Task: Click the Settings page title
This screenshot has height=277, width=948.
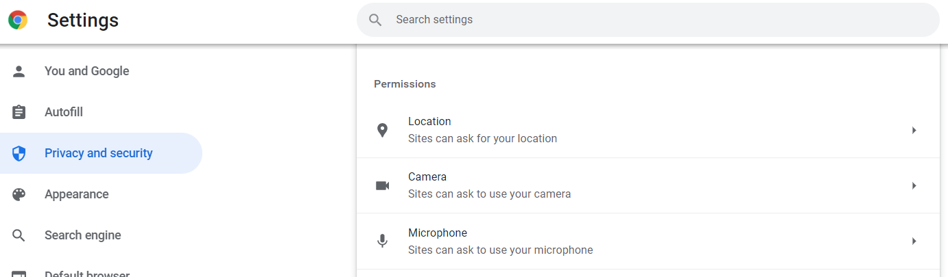Action: point(83,21)
